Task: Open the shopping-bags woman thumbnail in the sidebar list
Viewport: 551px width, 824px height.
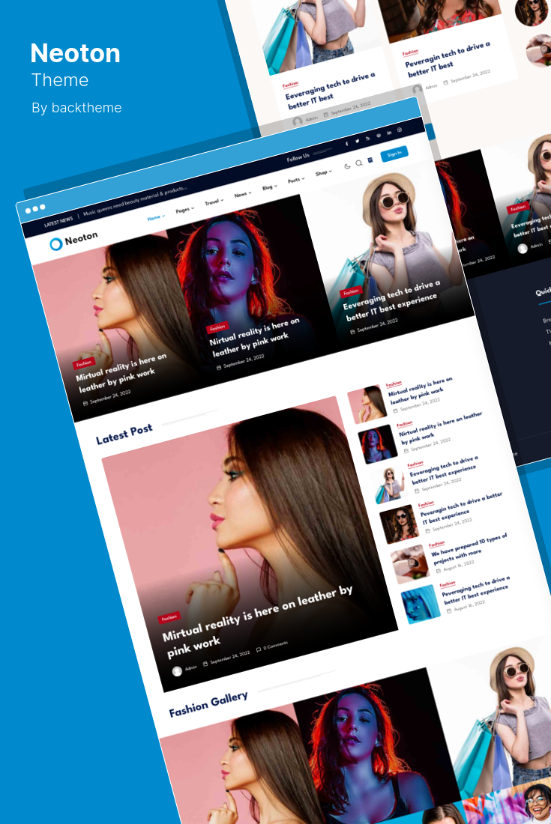Action: 388,485
